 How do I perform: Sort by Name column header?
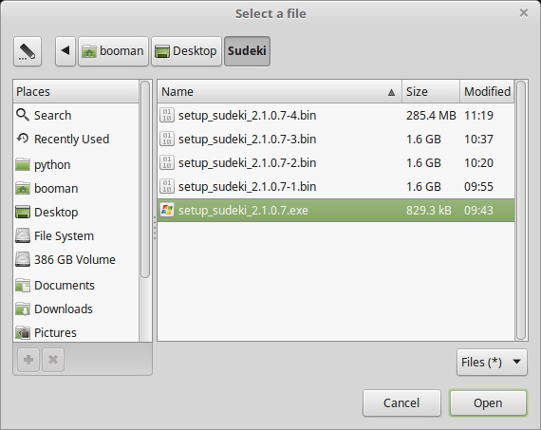click(280, 92)
